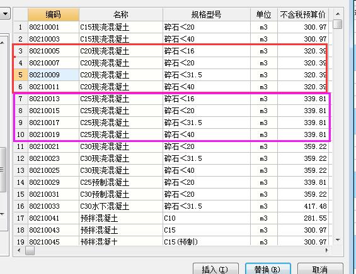Click horizontal scrollbar left arrow
Image resolution: width=356 pixels, height=274 pixels.
pos(19,251)
